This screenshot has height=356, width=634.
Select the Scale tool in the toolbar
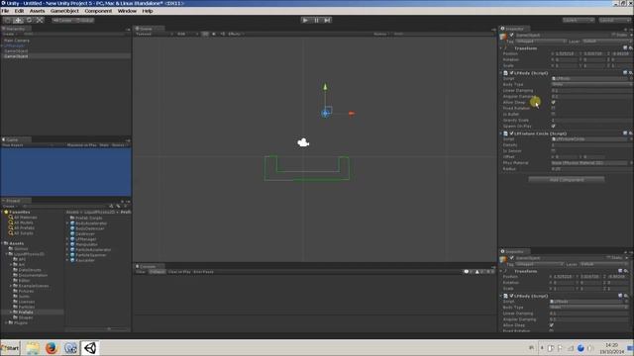[x=40, y=20]
